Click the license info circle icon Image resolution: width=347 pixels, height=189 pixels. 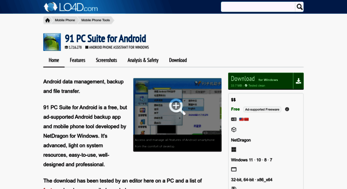(x=287, y=109)
